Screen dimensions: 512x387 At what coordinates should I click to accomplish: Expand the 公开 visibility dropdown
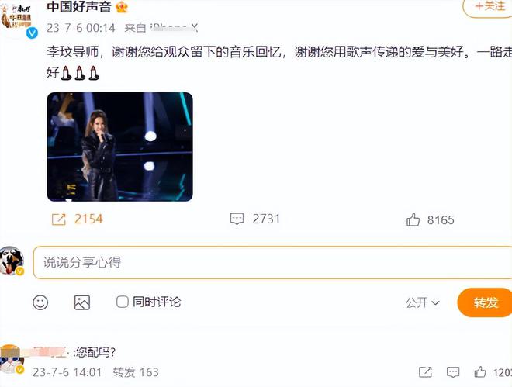click(x=423, y=302)
